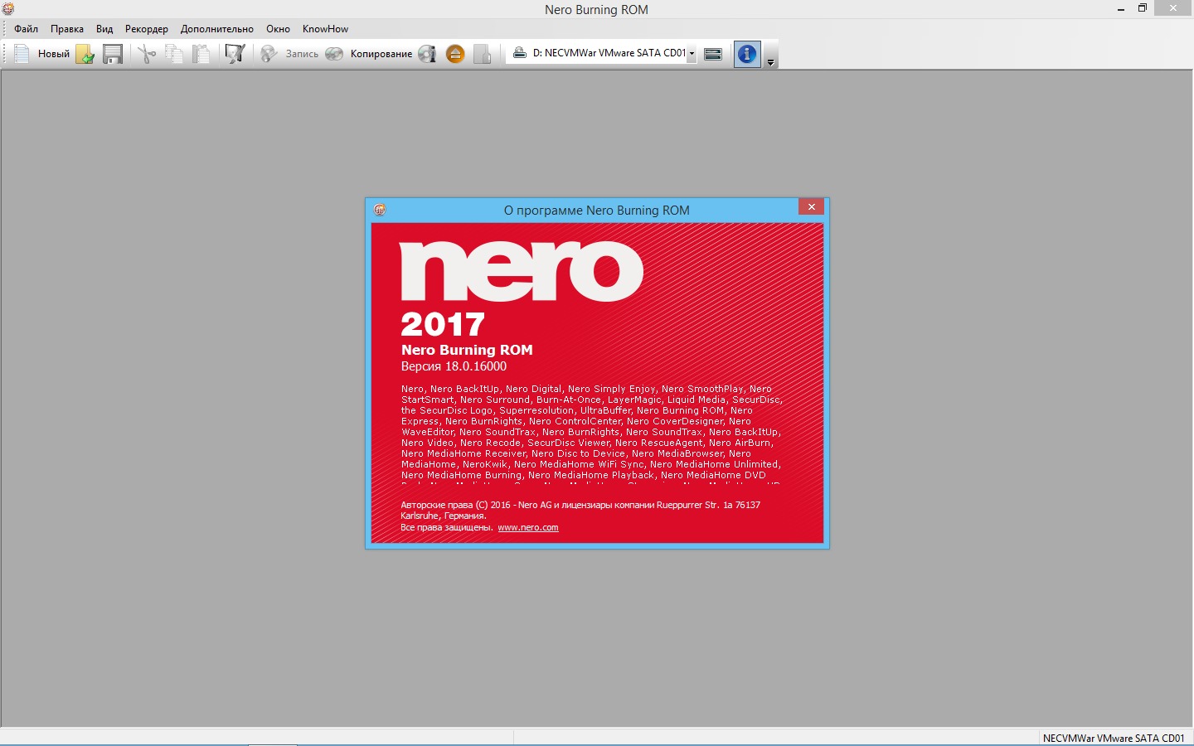Viewport: 1194px width, 746px height.
Task: Open compilation with the folder icon
Action: [85, 54]
